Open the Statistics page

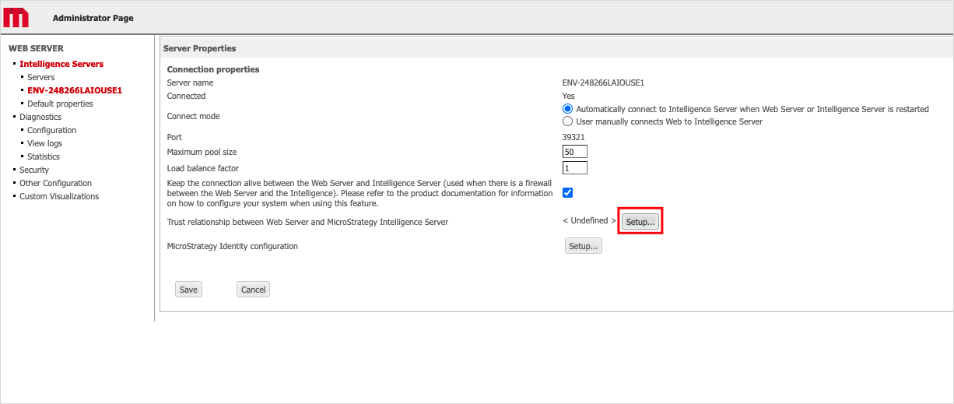tap(44, 156)
